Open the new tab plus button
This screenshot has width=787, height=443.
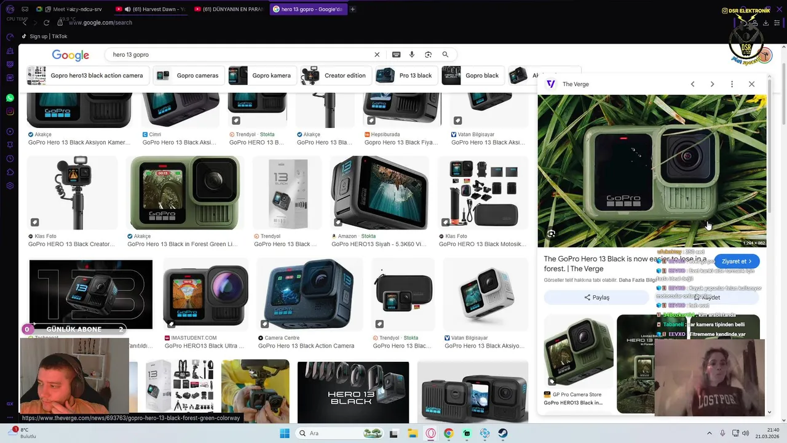(x=352, y=9)
